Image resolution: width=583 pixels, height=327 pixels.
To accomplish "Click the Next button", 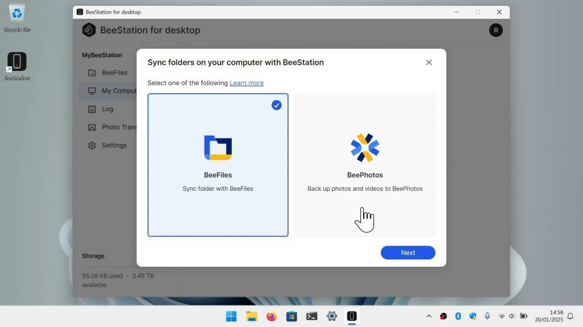I will tap(408, 253).
